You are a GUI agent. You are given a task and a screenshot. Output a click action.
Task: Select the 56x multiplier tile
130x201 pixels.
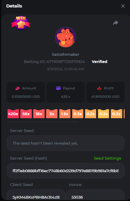[26, 114]
